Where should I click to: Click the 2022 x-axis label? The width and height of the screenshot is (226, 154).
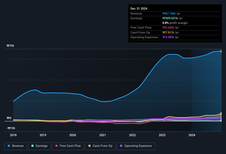[x=132, y=135]
